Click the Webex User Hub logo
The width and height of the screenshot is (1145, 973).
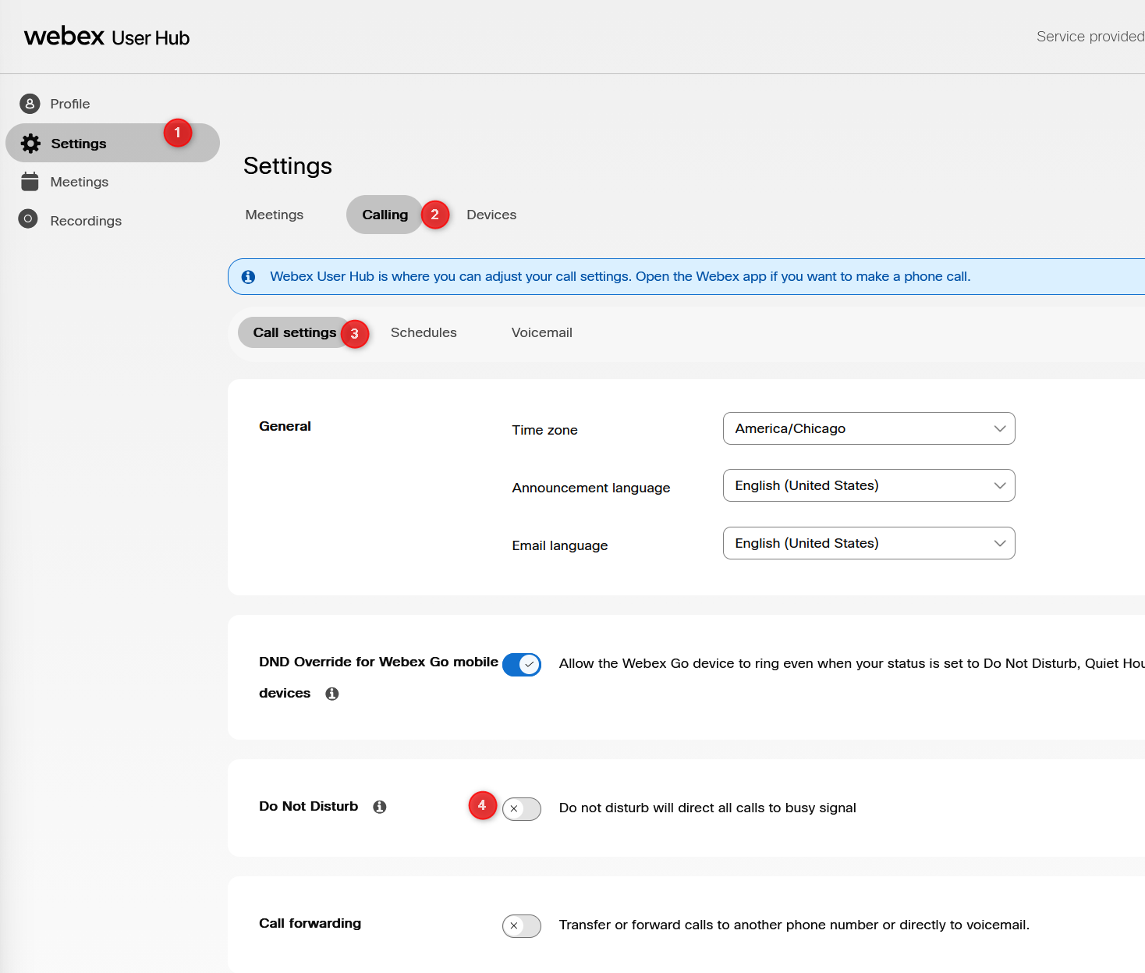107,37
